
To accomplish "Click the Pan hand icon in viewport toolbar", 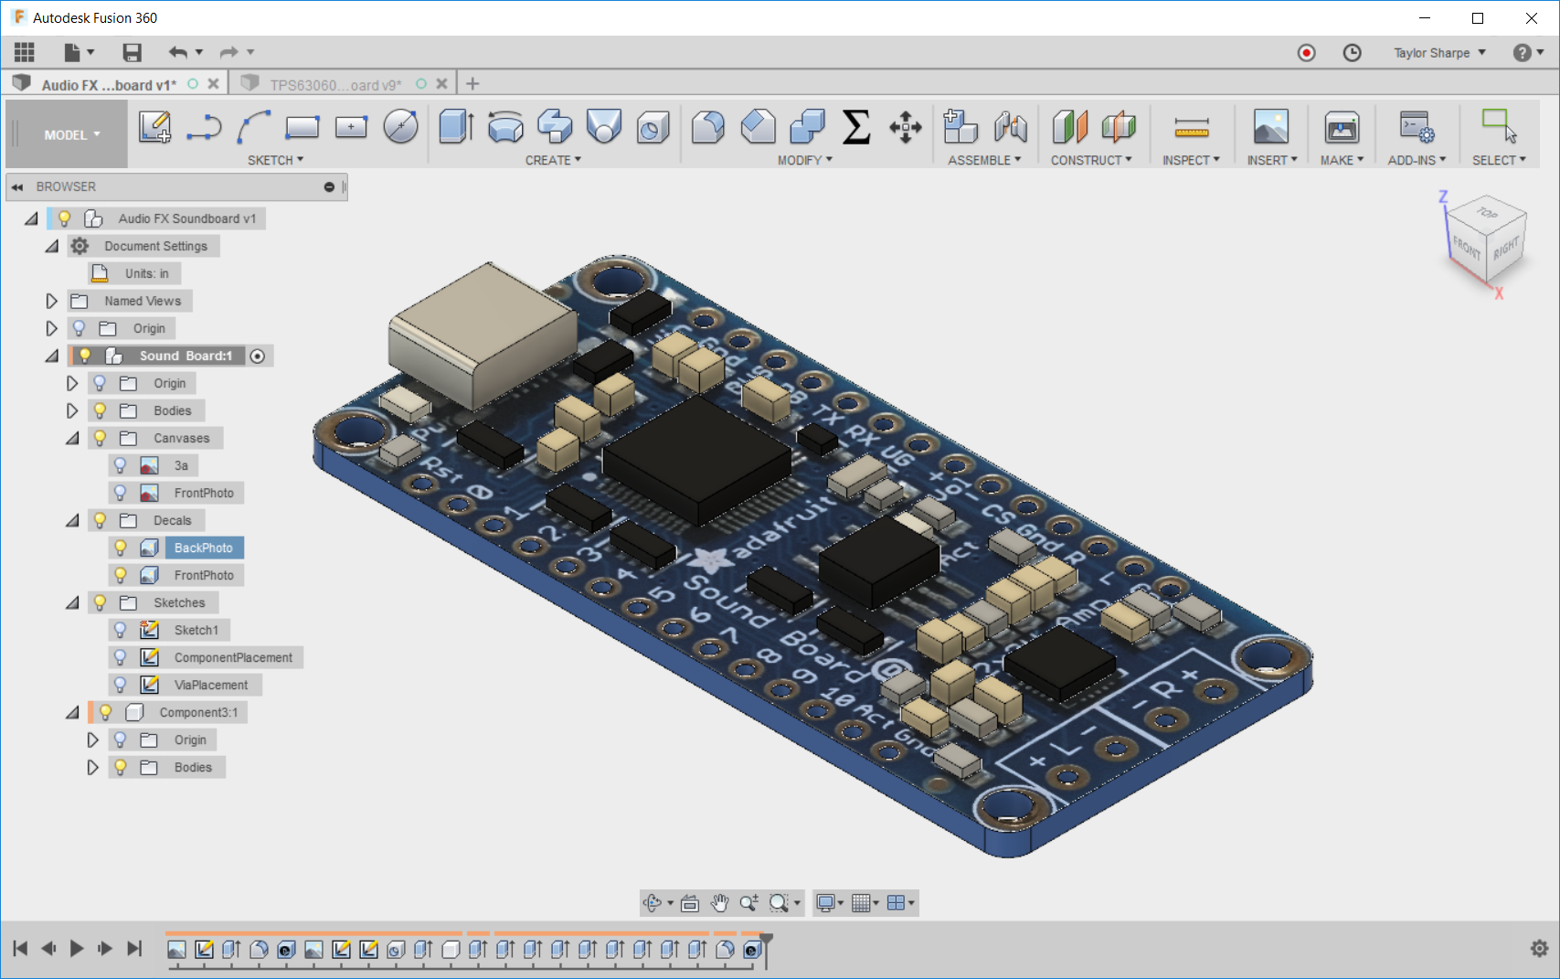I will (720, 903).
